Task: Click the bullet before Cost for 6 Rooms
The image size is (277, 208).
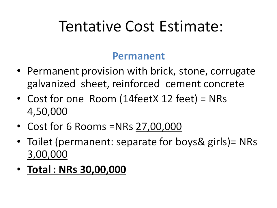Action: pos(19,126)
